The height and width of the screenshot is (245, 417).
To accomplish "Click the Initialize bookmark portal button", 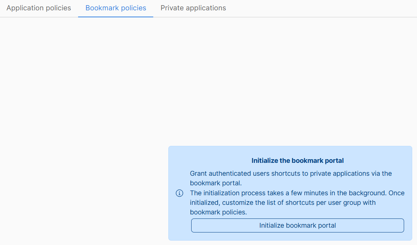I will tap(297, 225).
